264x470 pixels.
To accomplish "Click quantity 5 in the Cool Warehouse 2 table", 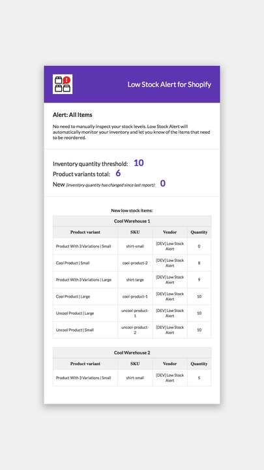I will (x=199, y=378).
